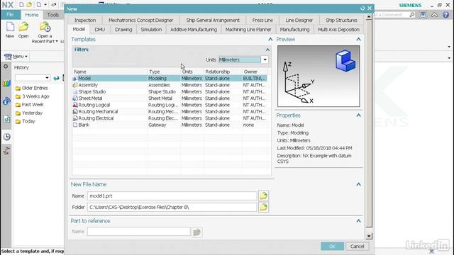Click Part to reference browse icon
Viewport: 454px width, 255px height.
(197, 232)
